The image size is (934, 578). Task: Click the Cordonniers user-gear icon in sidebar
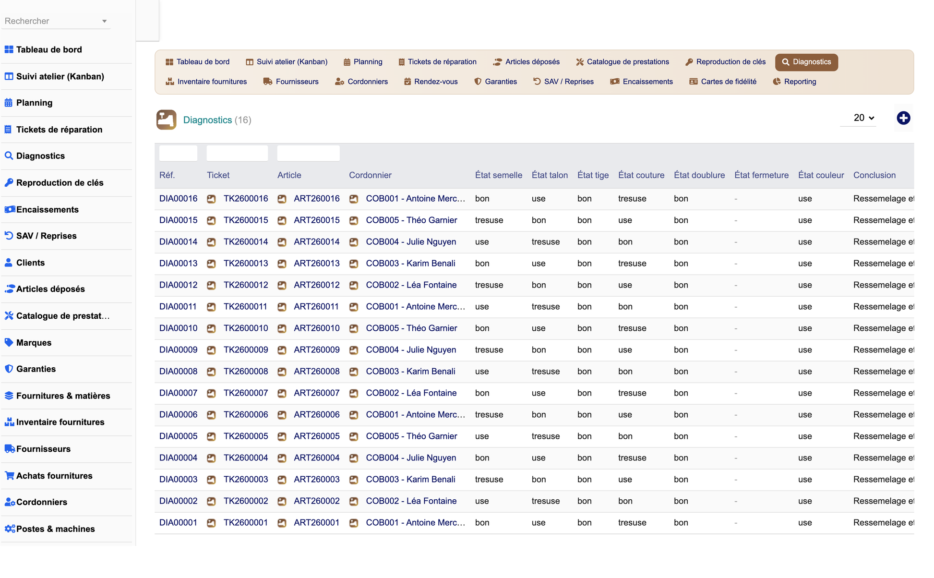[10, 502]
